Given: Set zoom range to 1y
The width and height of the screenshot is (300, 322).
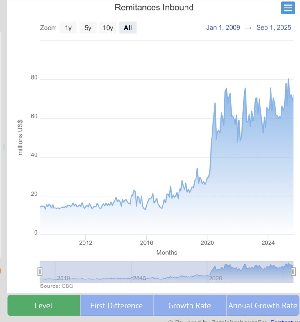Looking at the screenshot, I should [x=68, y=28].
